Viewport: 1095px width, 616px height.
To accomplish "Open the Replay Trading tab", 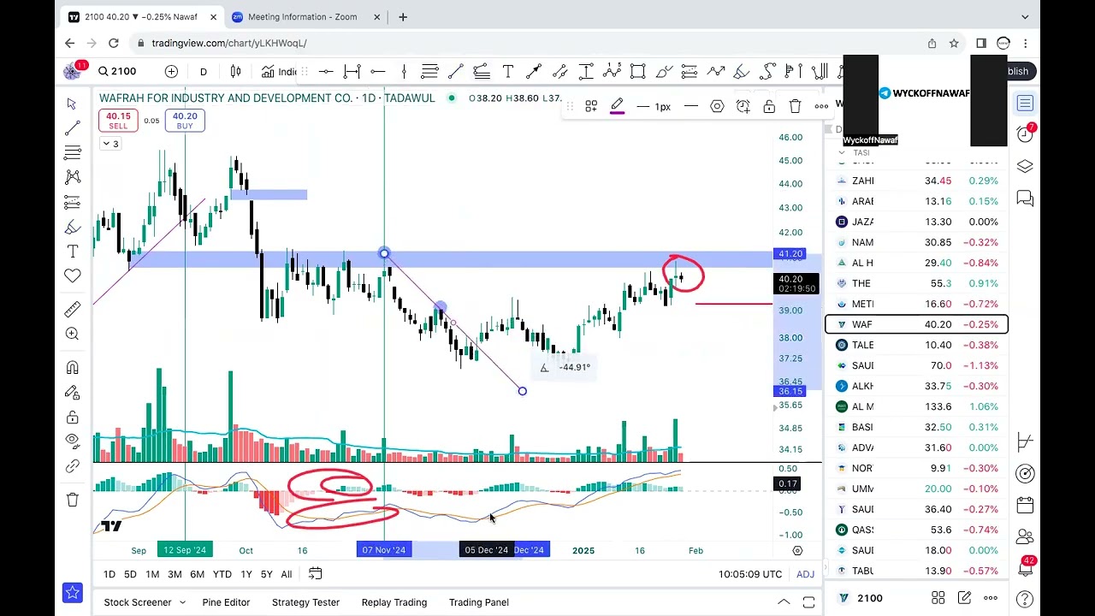I will (394, 602).
